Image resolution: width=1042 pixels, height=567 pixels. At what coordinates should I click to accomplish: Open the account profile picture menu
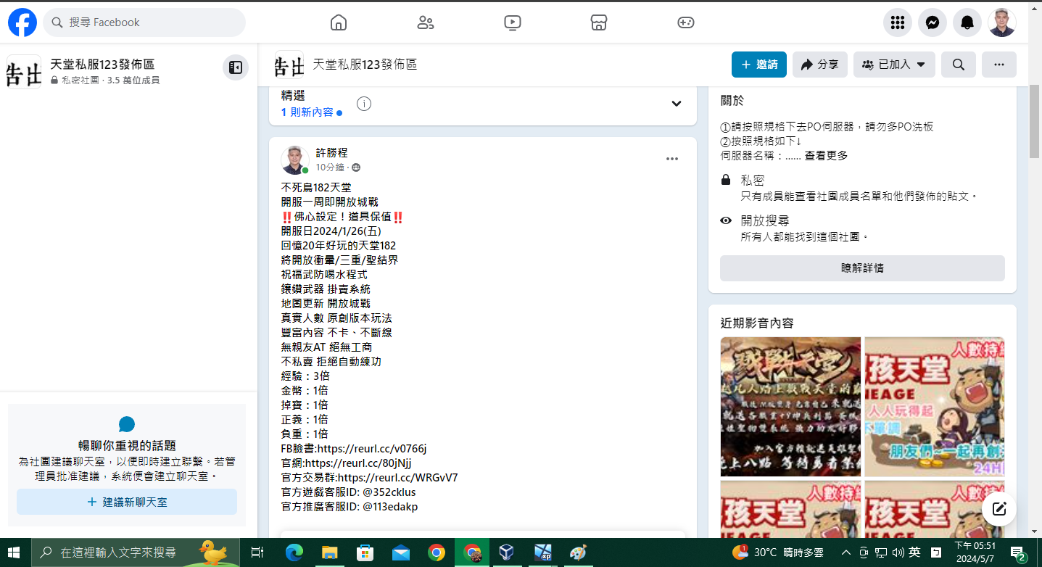click(1002, 22)
